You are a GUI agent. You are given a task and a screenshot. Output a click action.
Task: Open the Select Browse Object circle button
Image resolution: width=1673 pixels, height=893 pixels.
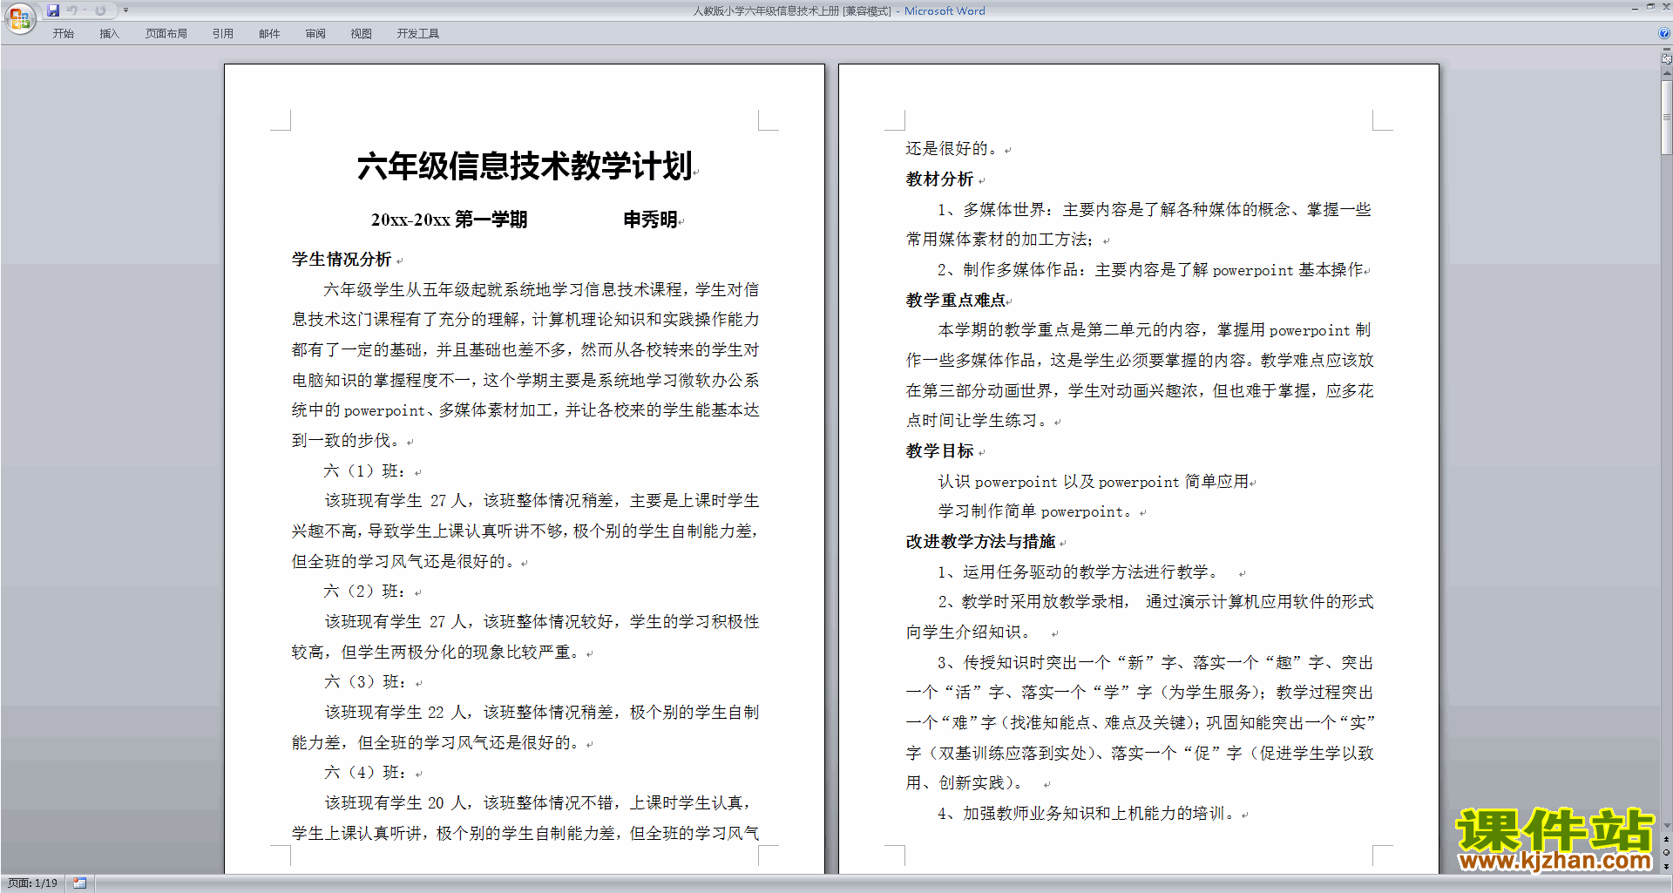coord(1667,853)
